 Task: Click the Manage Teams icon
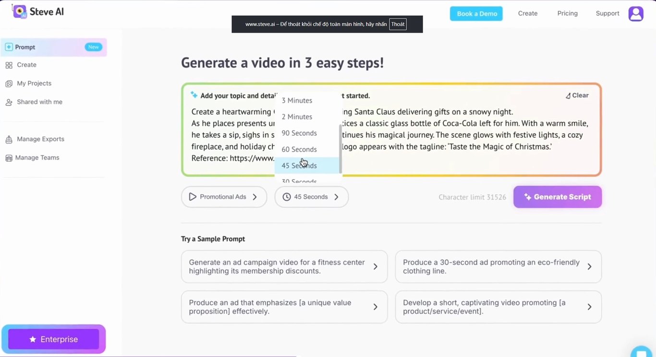tap(9, 158)
